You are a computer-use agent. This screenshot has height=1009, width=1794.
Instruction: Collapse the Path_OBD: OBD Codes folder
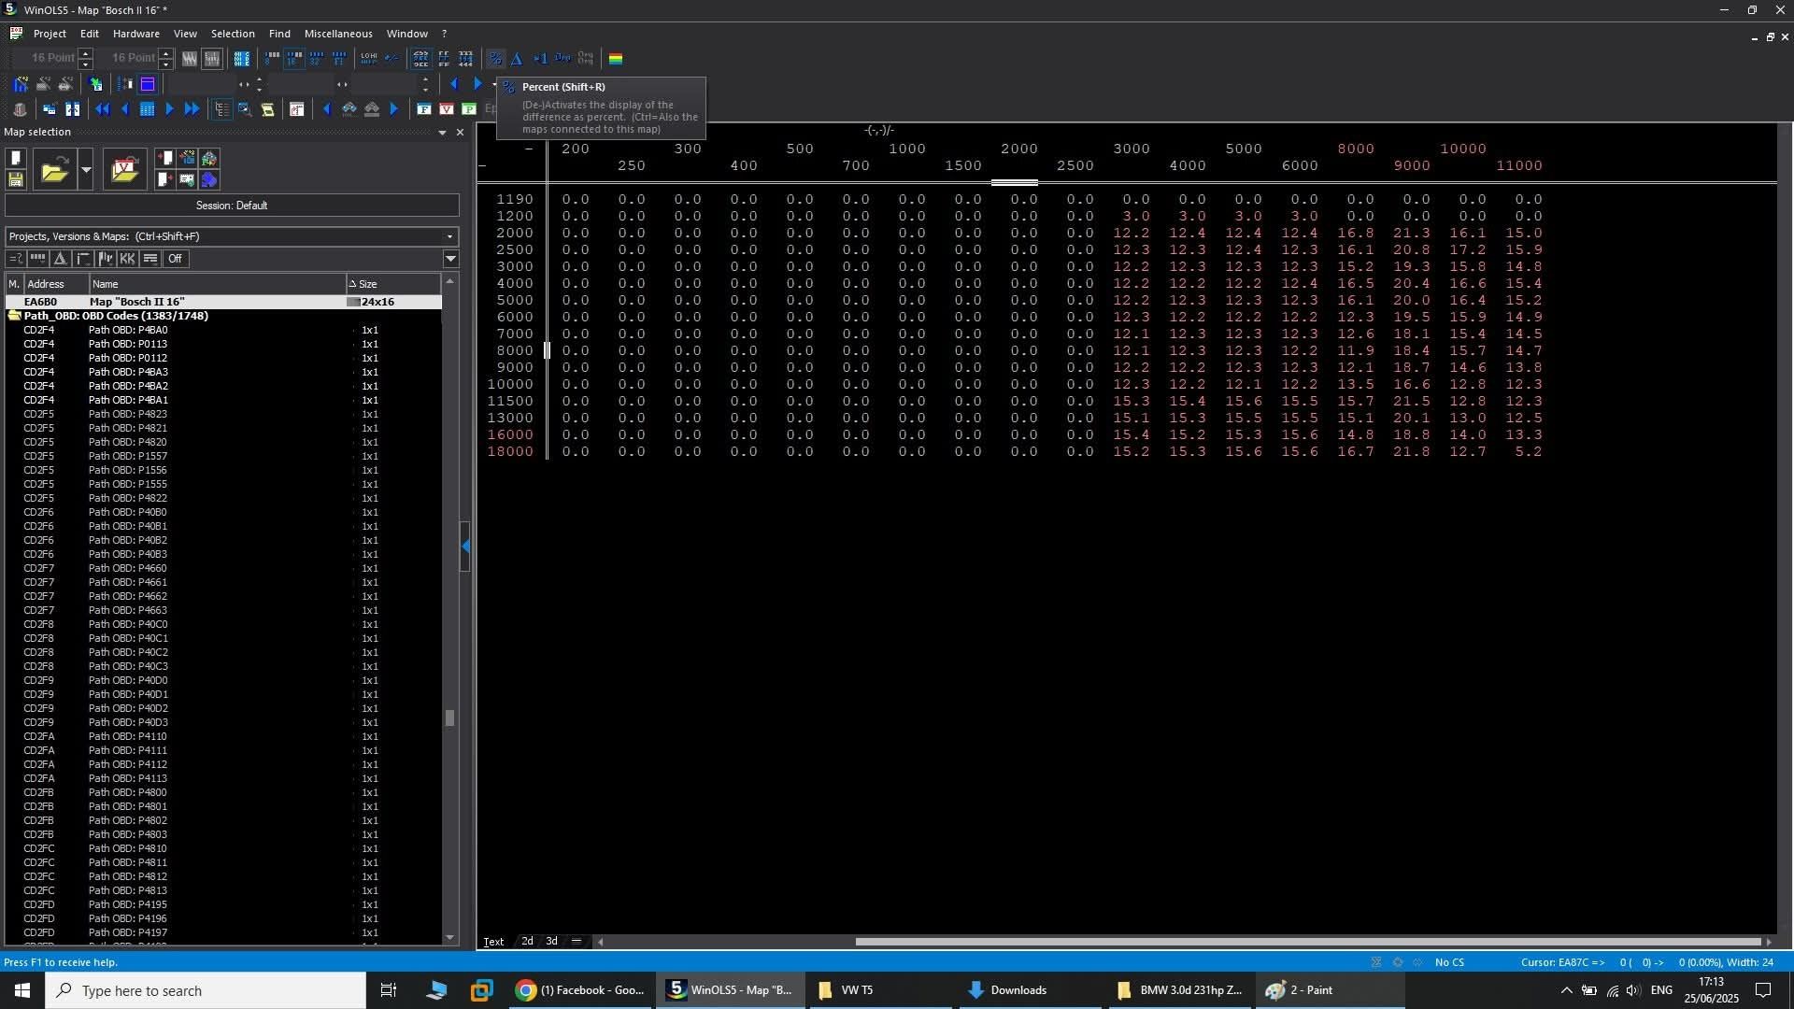[14, 316]
